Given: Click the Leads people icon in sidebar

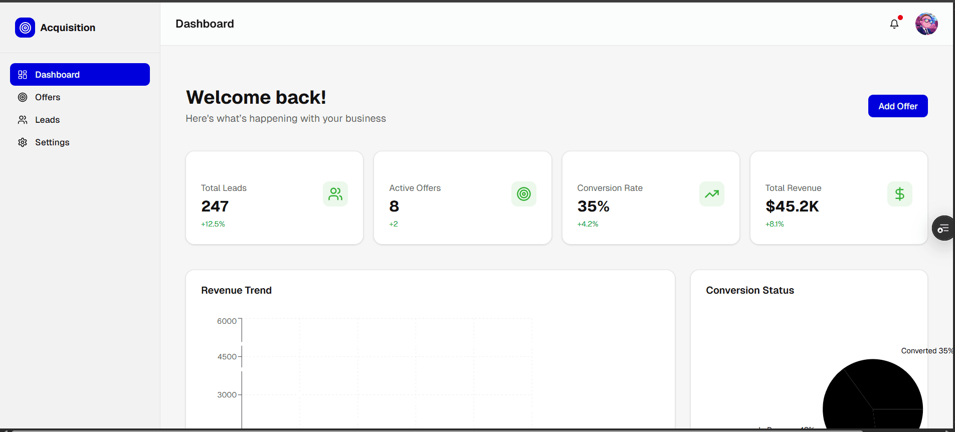Looking at the screenshot, I should click(x=23, y=119).
